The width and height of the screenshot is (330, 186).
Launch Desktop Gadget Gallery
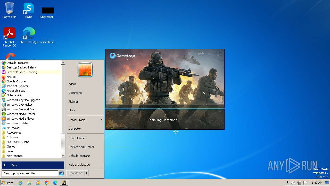(x=31, y=67)
